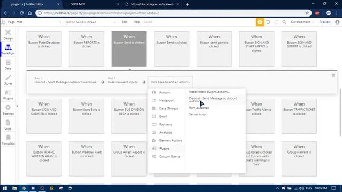Bookmark this page with star icon
This screenshot has width=342, height=192.
tap(307, 13)
